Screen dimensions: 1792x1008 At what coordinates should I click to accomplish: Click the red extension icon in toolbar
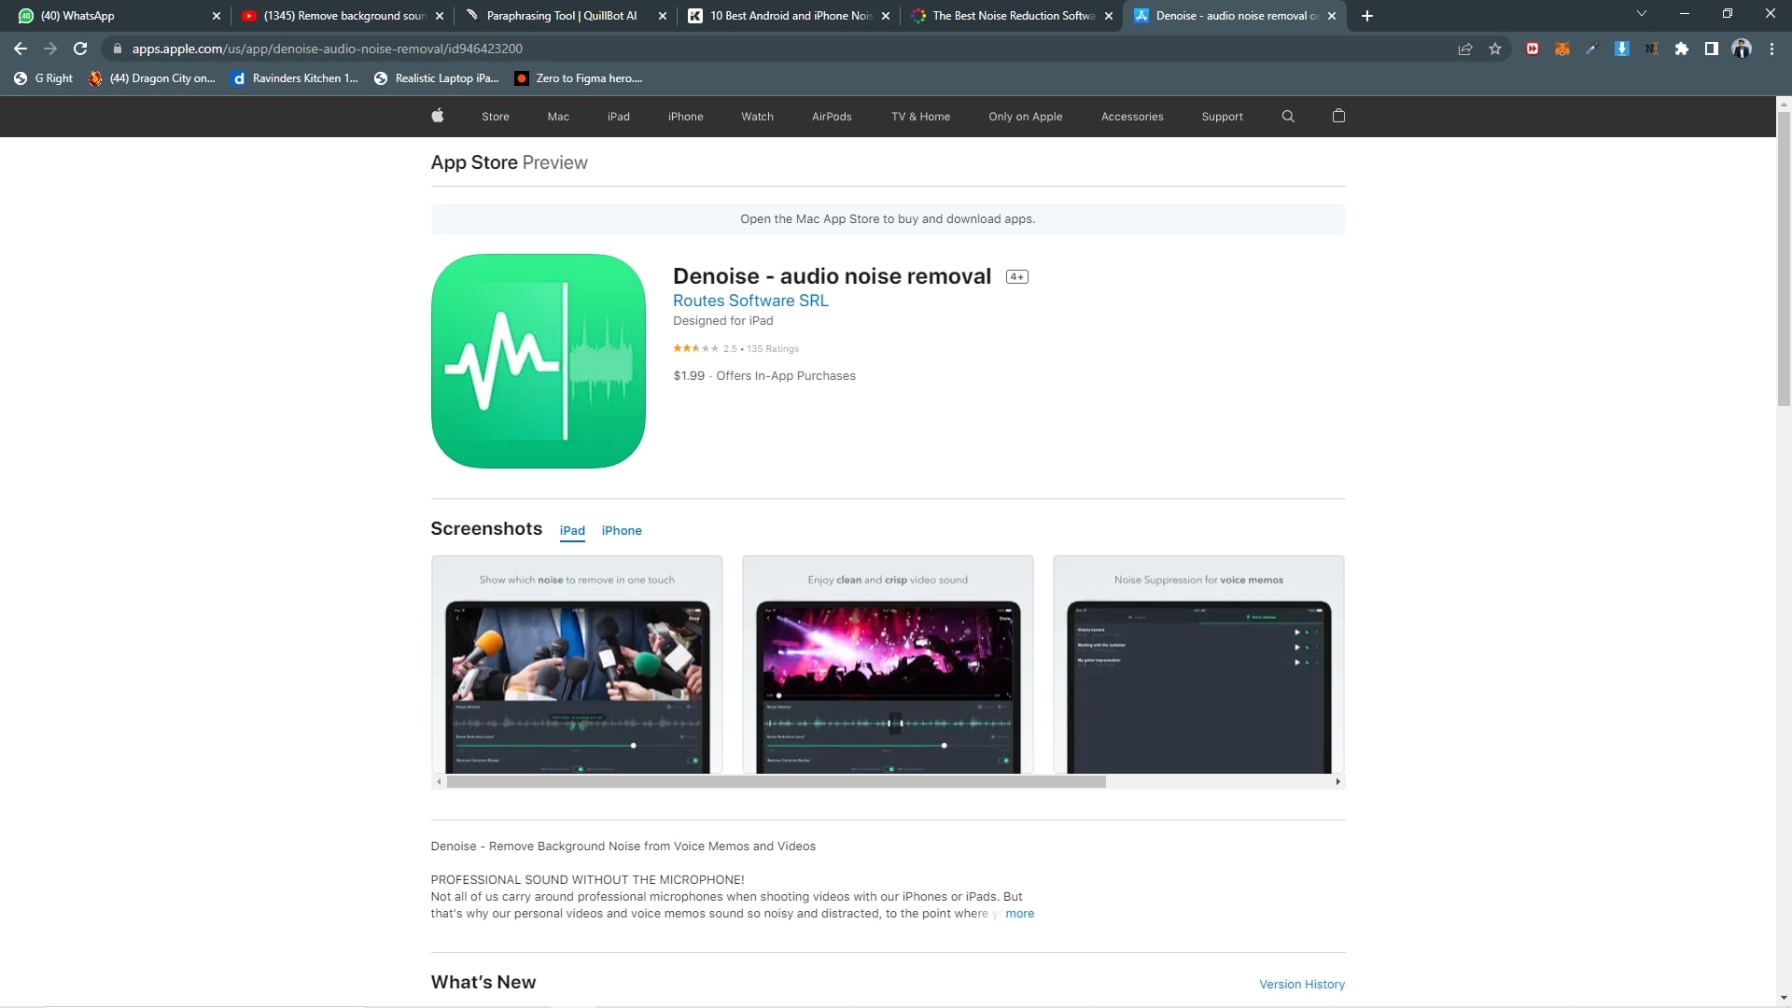(x=1533, y=49)
